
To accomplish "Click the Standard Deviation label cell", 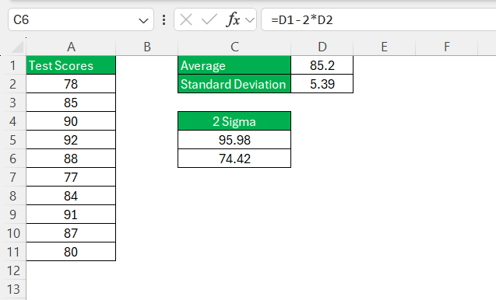I will [234, 84].
